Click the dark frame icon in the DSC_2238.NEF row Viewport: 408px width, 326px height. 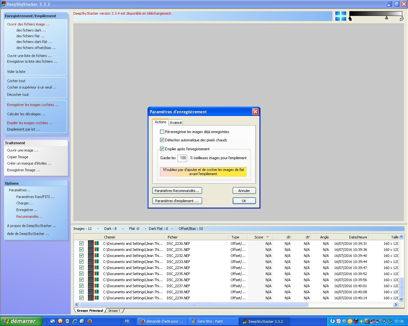pyautogui.click(x=91, y=292)
